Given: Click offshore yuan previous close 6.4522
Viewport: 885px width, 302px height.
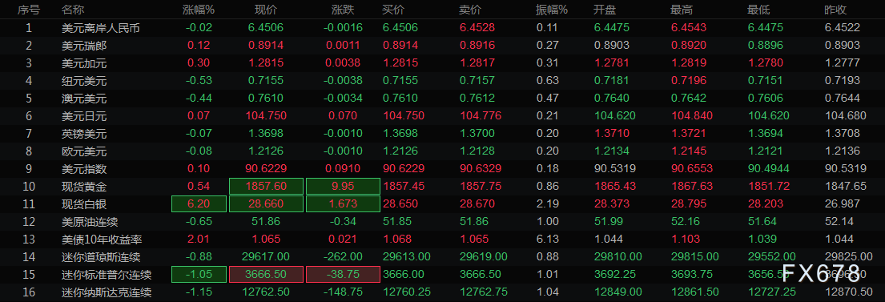Looking at the screenshot, I should coord(843,28).
